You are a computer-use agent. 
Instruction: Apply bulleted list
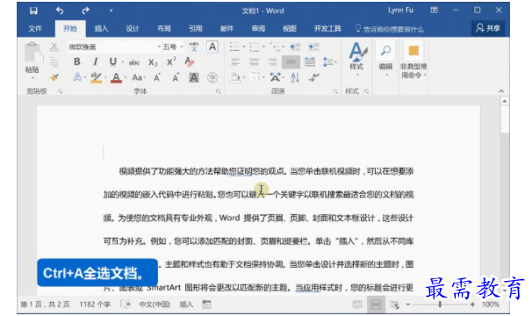(234, 47)
